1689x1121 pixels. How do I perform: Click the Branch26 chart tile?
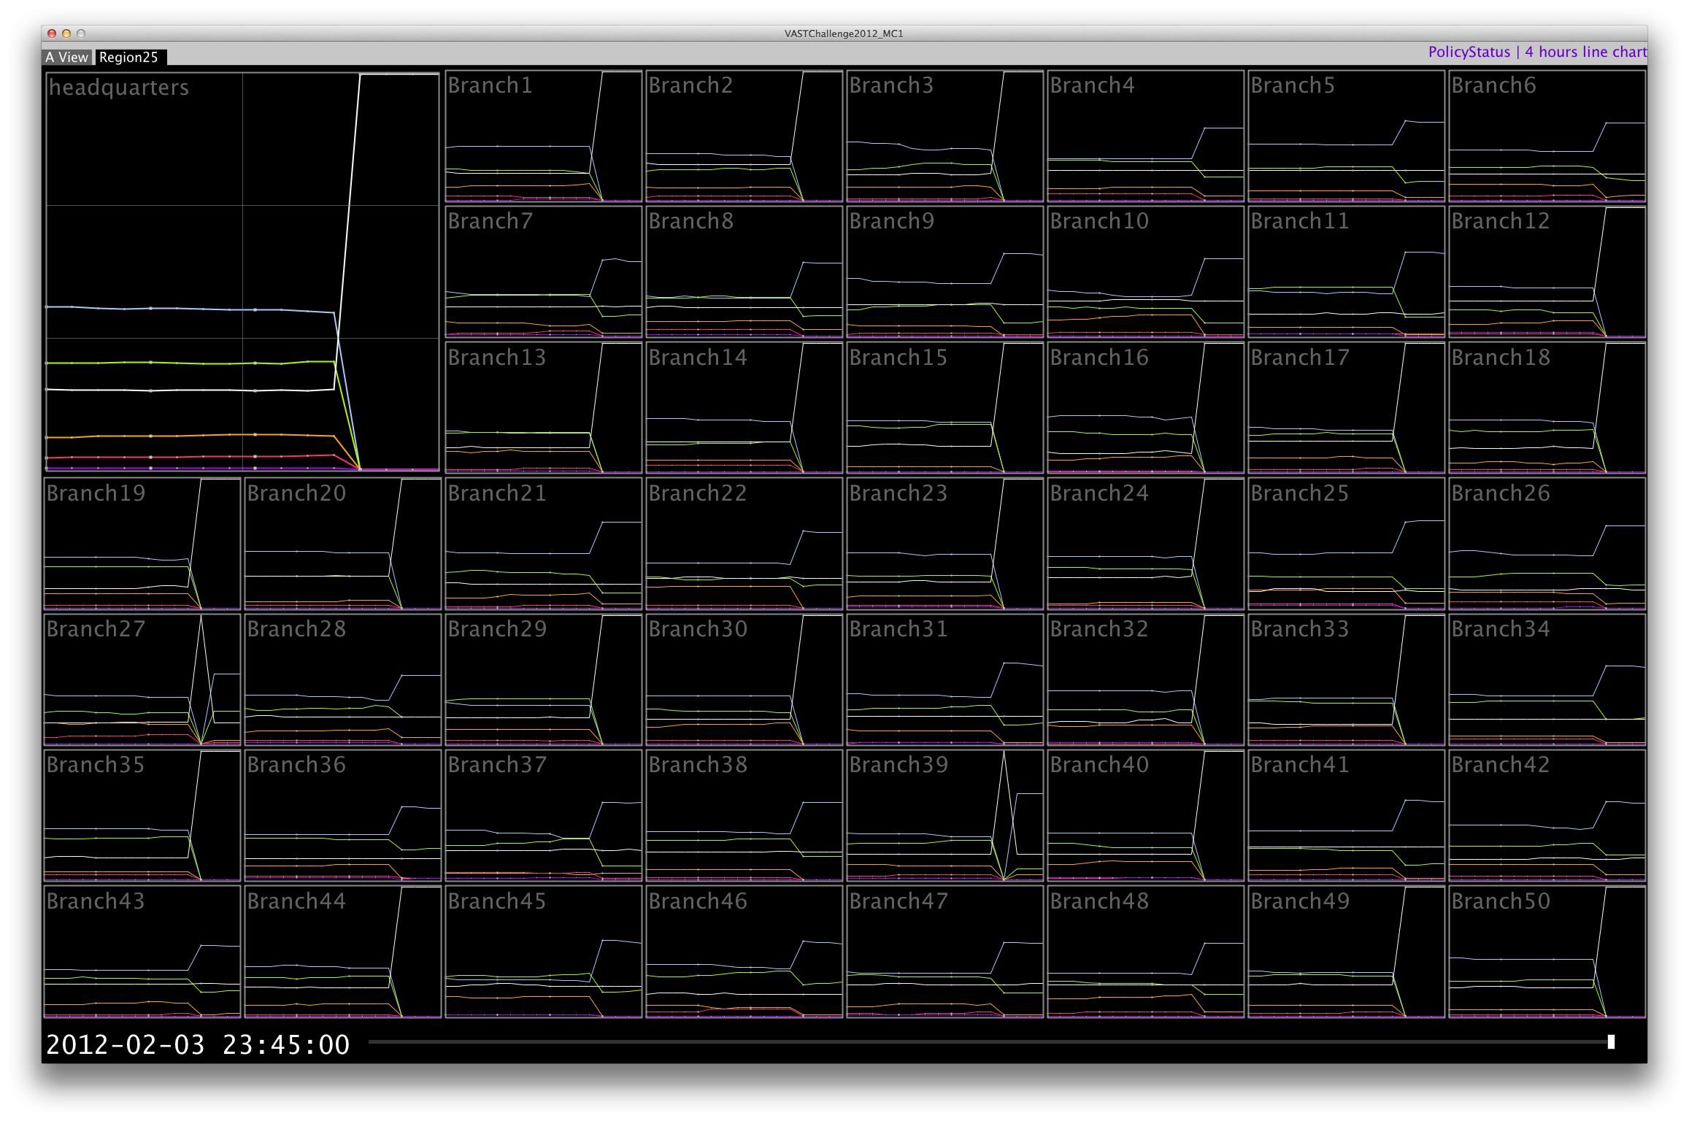(x=1547, y=544)
